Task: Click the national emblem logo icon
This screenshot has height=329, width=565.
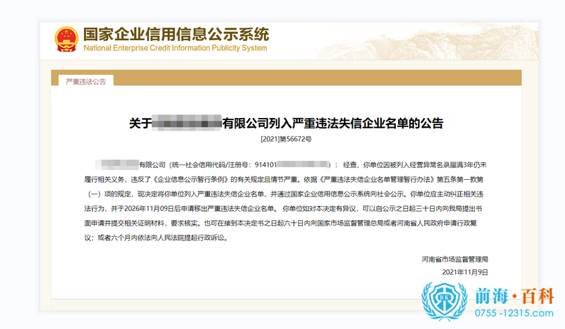Action: [x=67, y=39]
